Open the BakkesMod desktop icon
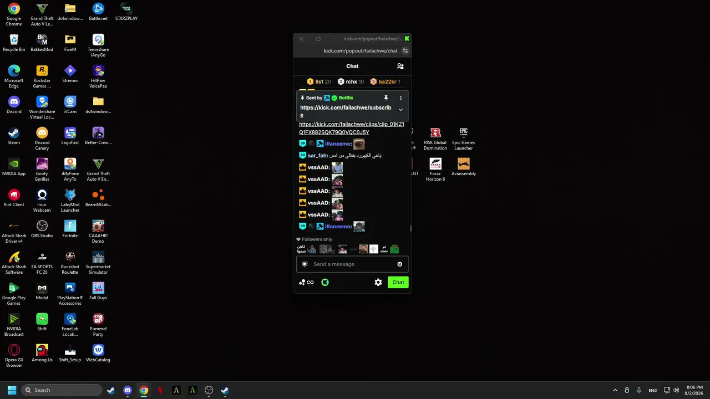The height and width of the screenshot is (399, 710). (42, 43)
